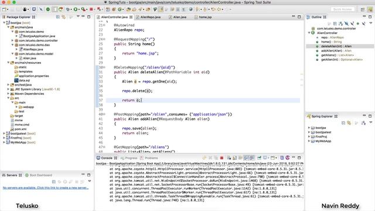The width and height of the screenshot is (375, 211).
Task: Expand com.telusko.demo.controller package
Action: pos(13,40)
